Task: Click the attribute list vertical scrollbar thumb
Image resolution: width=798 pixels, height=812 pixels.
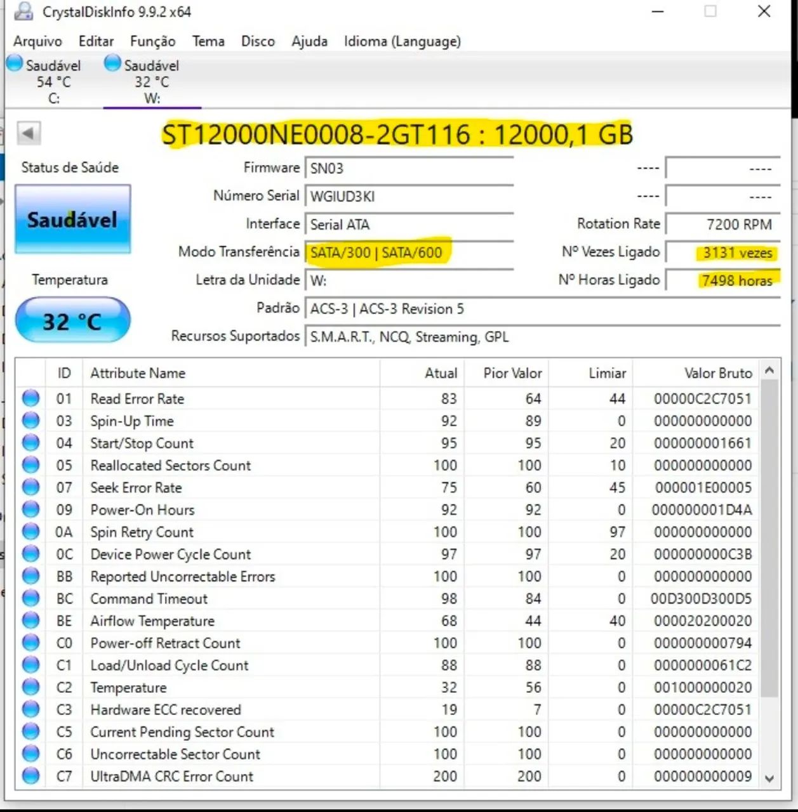Action: pos(769,538)
